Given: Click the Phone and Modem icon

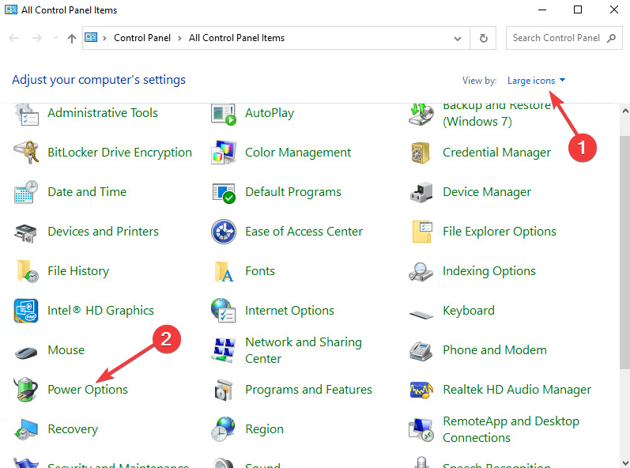Looking at the screenshot, I should [x=421, y=351].
